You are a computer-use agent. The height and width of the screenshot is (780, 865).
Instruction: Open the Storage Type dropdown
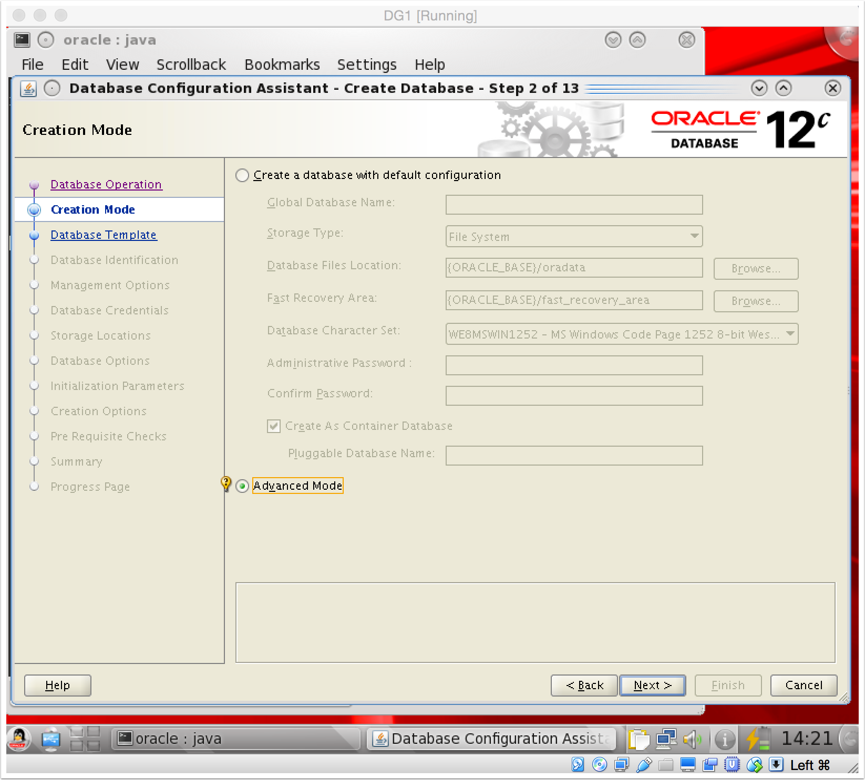pos(574,236)
